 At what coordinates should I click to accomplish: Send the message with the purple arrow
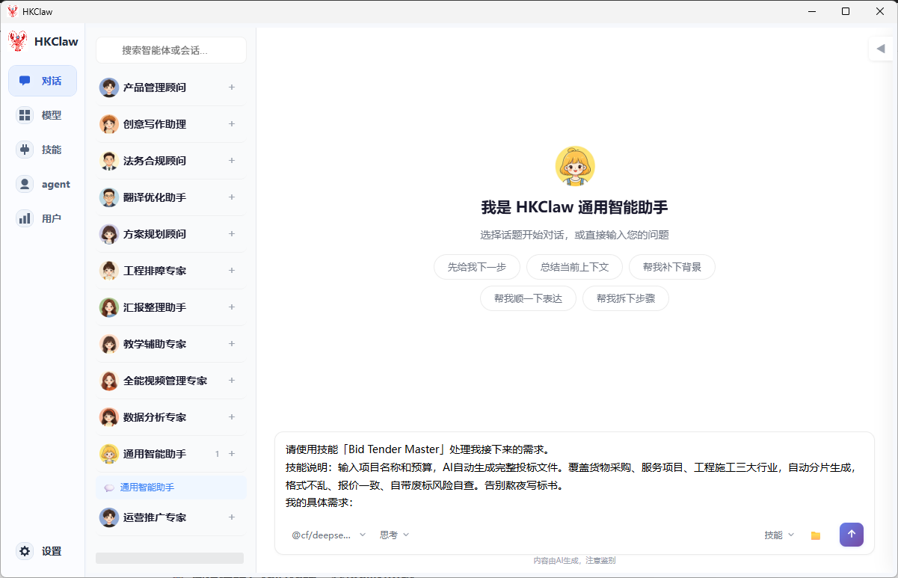852,535
